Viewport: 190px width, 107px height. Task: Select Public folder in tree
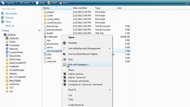coord(12,42)
